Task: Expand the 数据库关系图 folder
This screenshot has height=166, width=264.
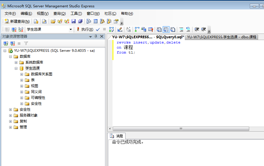Action: tap(22, 74)
